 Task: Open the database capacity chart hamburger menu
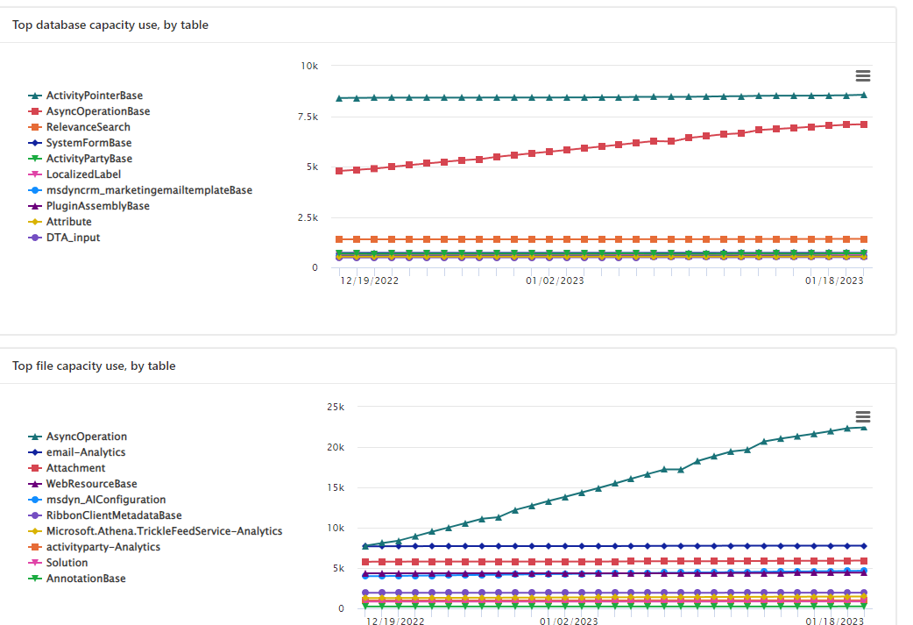862,76
